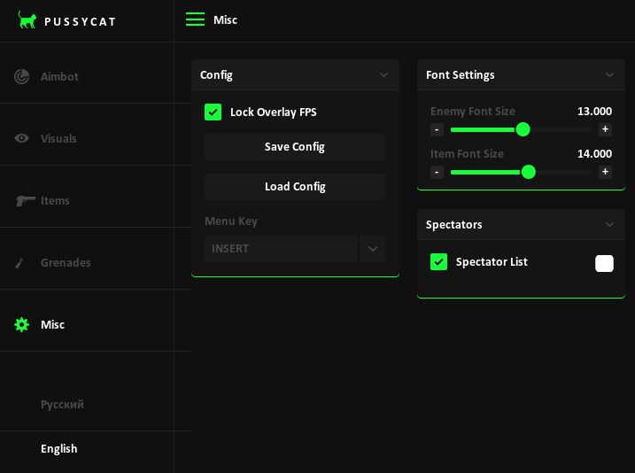Screen dimensions: 635x473
Task: Switch language to Русский
Action: click(x=62, y=405)
